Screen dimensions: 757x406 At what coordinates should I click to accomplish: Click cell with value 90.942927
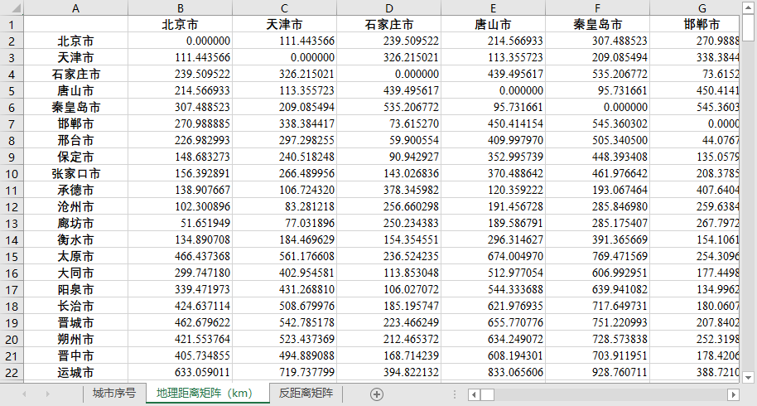(x=388, y=157)
